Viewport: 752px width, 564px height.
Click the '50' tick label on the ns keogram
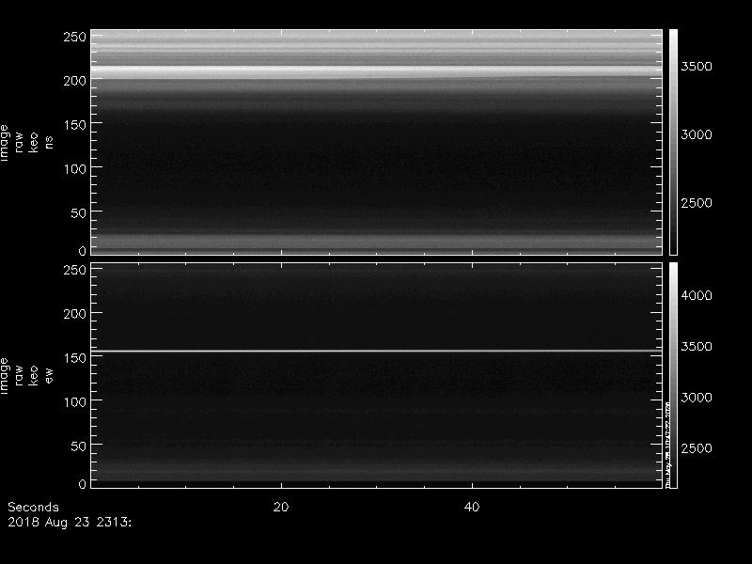coord(79,213)
